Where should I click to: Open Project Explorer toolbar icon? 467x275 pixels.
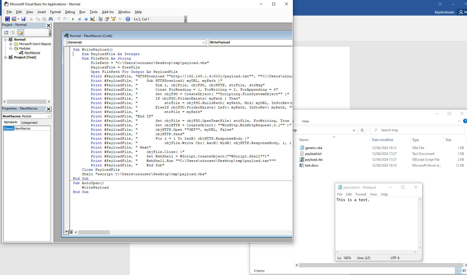point(101,19)
